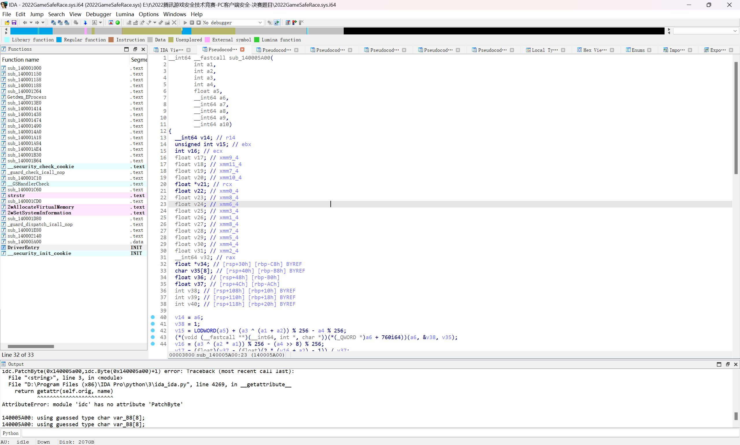
Task: Open the forward jump history dropdown
Action: (43, 23)
